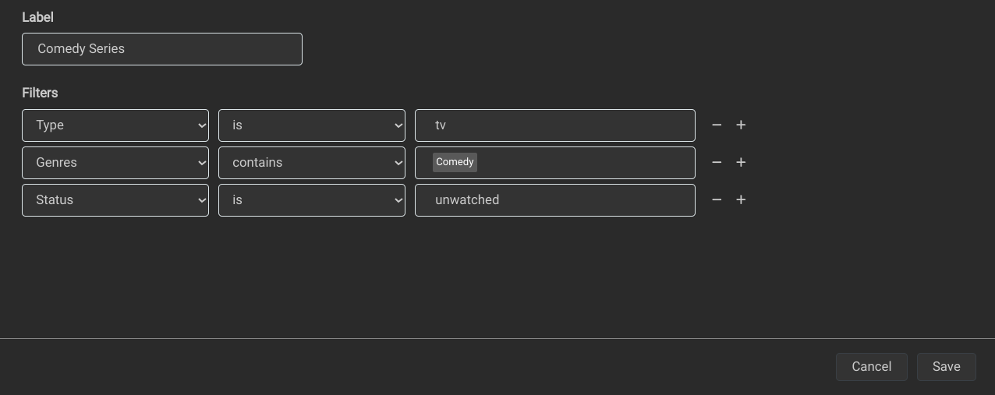The width and height of the screenshot is (995, 395).
Task: Add a filter after the Type row
Action: (x=741, y=125)
